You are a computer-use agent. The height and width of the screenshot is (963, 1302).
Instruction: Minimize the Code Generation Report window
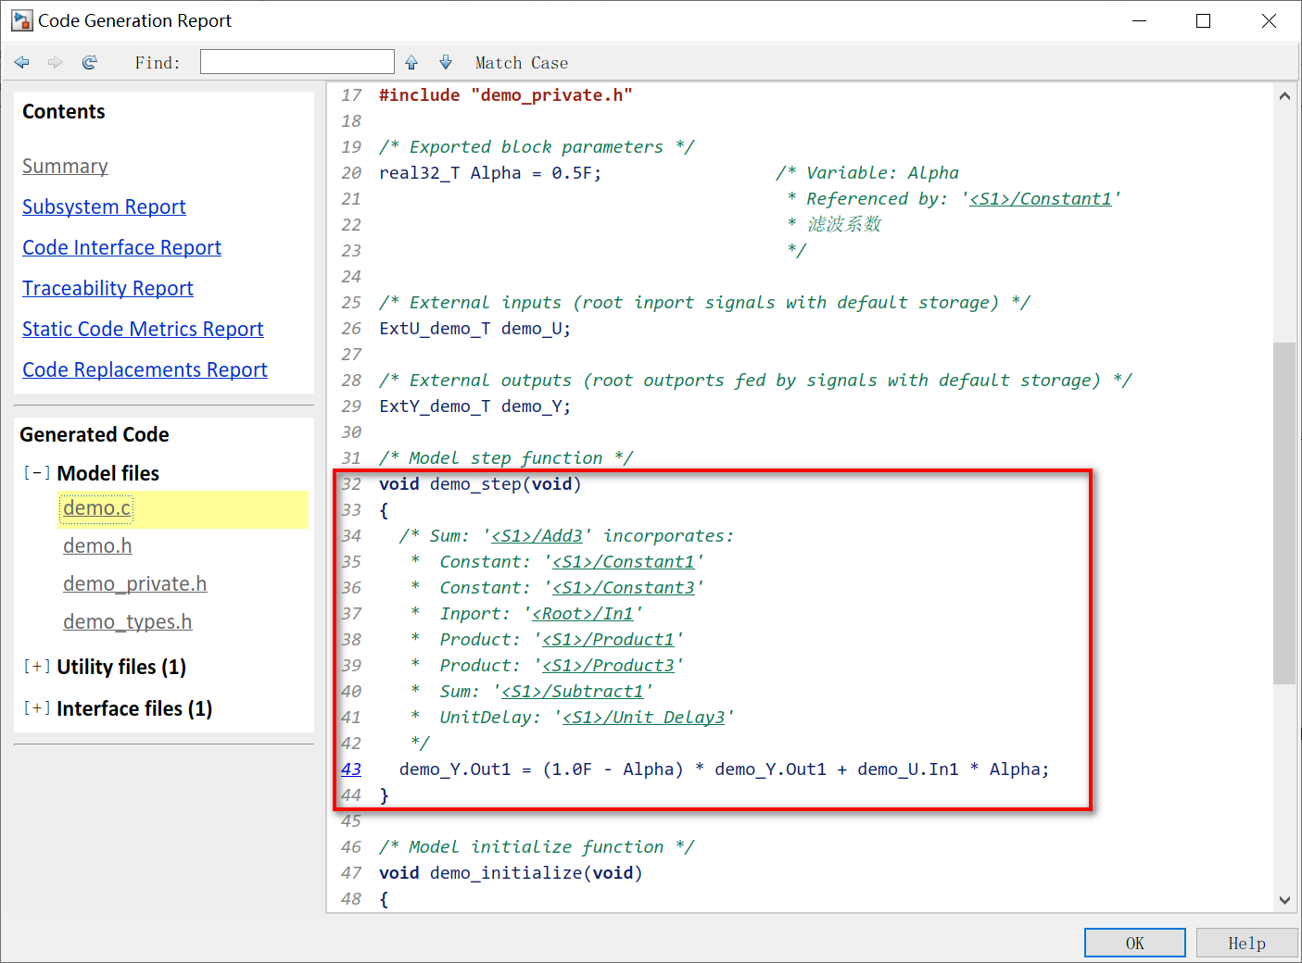click(1140, 20)
